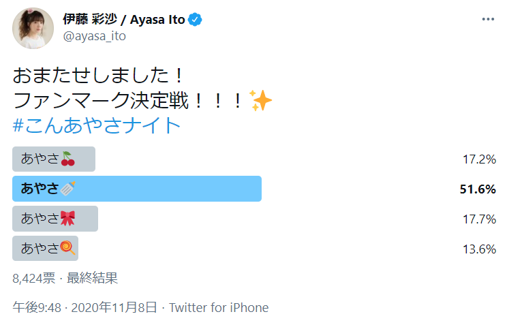The width and height of the screenshot is (509, 327).
Task: Click the 17.7% poll result percentage
Action: click(478, 219)
